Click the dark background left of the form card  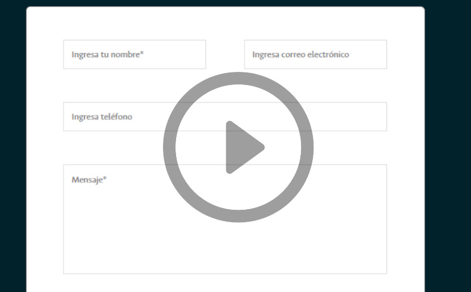coord(13,147)
